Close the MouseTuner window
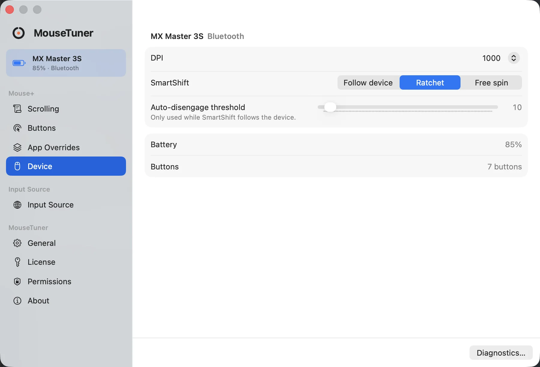 (x=10, y=10)
